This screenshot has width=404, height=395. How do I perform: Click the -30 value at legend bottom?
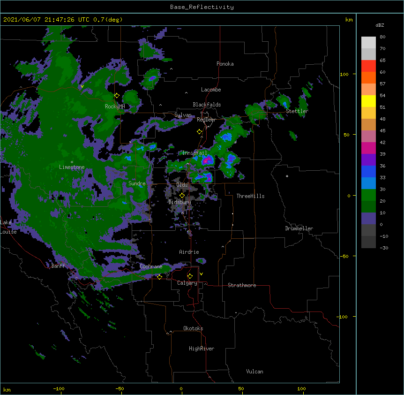[x=384, y=248]
